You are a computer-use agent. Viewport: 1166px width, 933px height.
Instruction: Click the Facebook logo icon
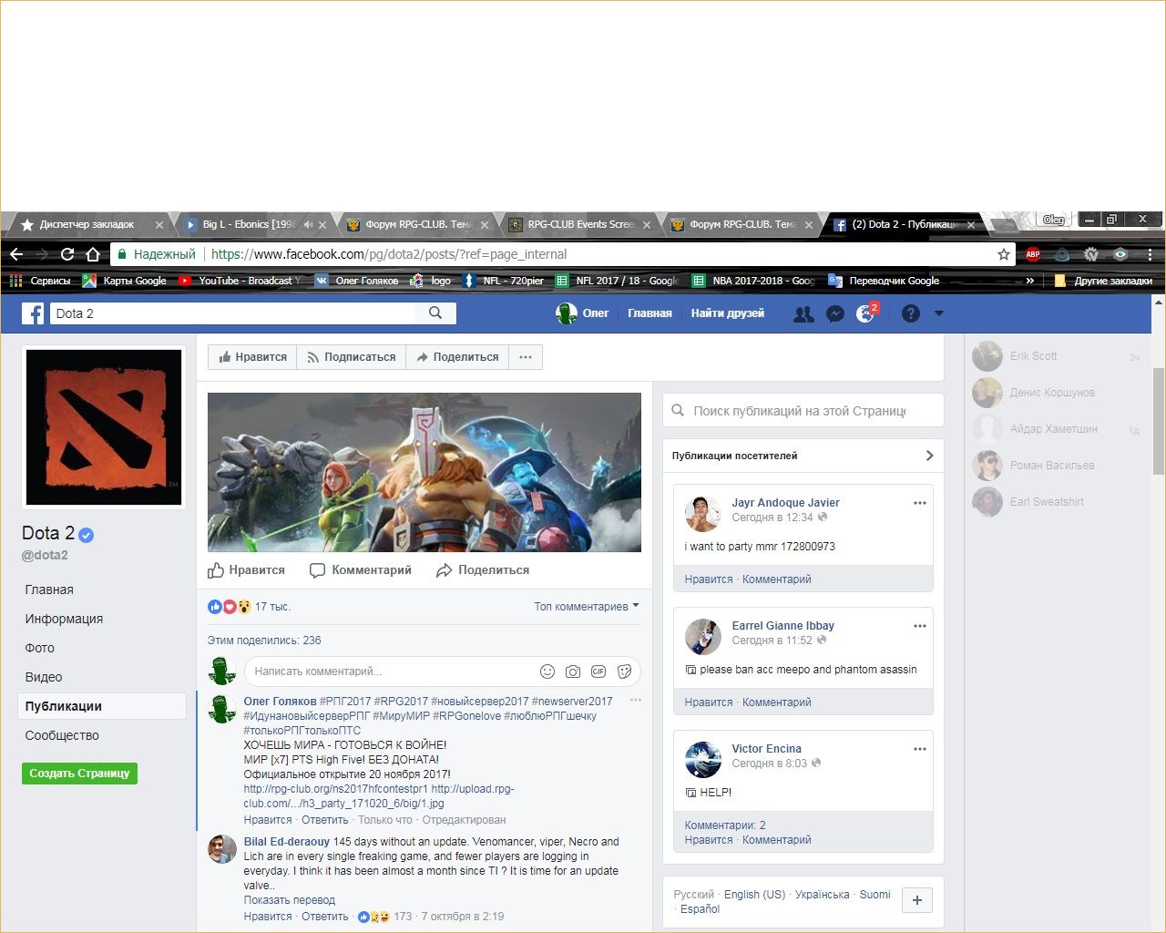click(x=33, y=313)
